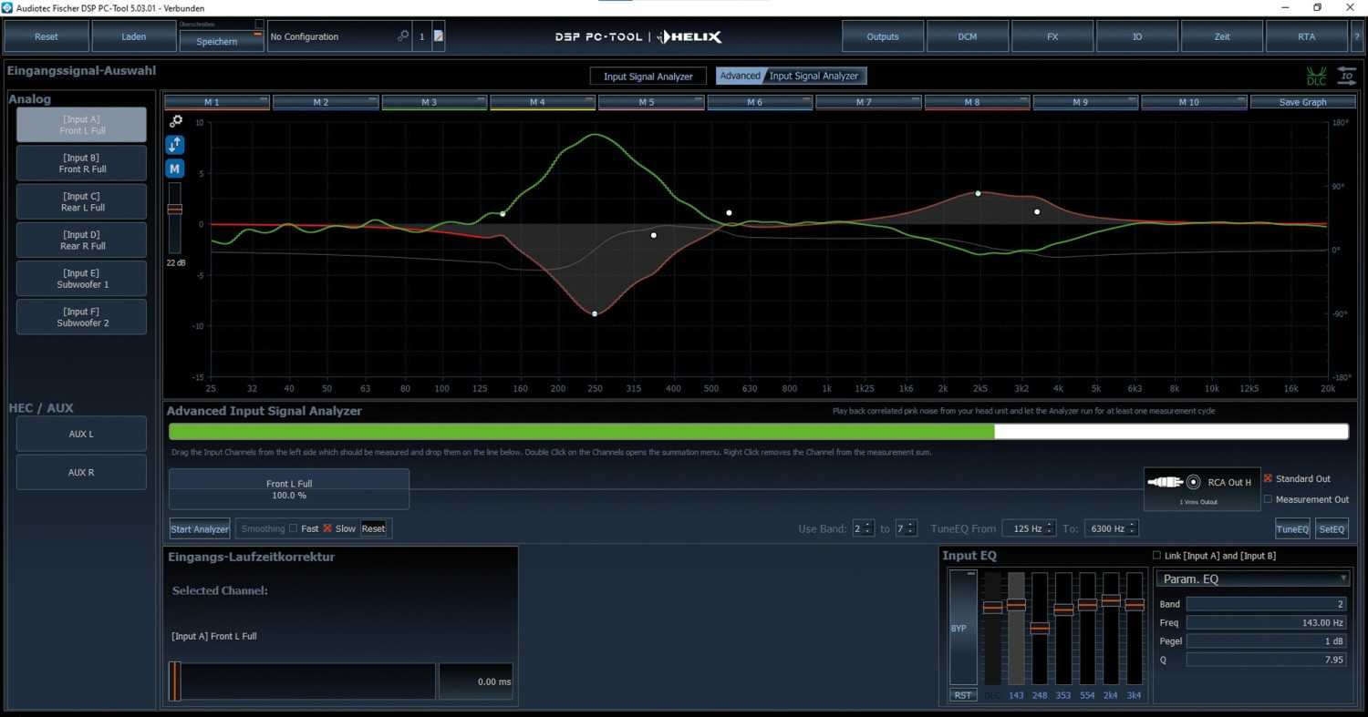Viewport: 1368px width, 717px height.
Task: Click the blue up-down arrows scale icon
Action: tap(175, 144)
